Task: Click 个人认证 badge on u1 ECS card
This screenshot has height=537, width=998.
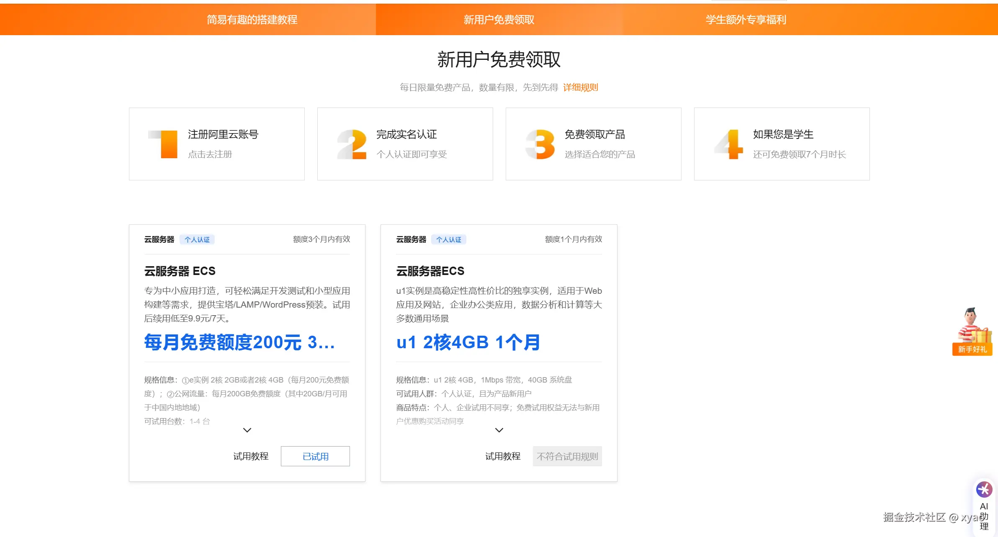Action: pyautogui.click(x=449, y=239)
